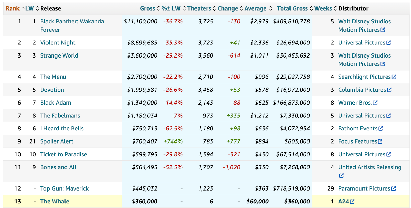This screenshot has height=208, width=411.
Task: Open the Spoiler Alert release link
Action: [57, 141]
